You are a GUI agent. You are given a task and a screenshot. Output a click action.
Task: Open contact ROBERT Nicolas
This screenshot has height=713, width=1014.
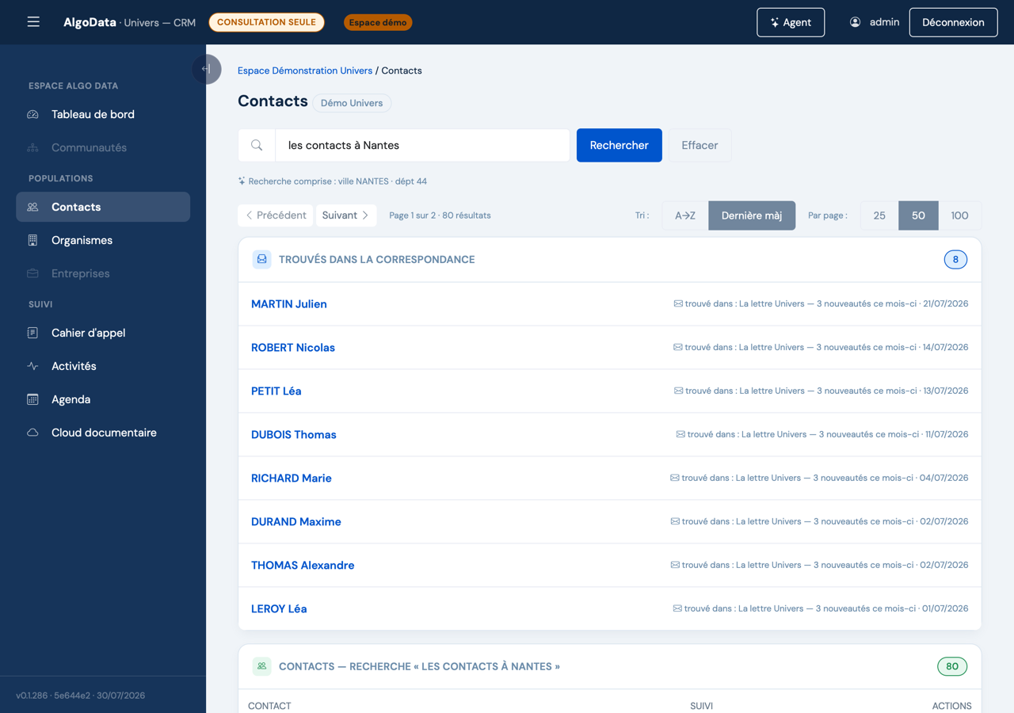click(x=293, y=347)
